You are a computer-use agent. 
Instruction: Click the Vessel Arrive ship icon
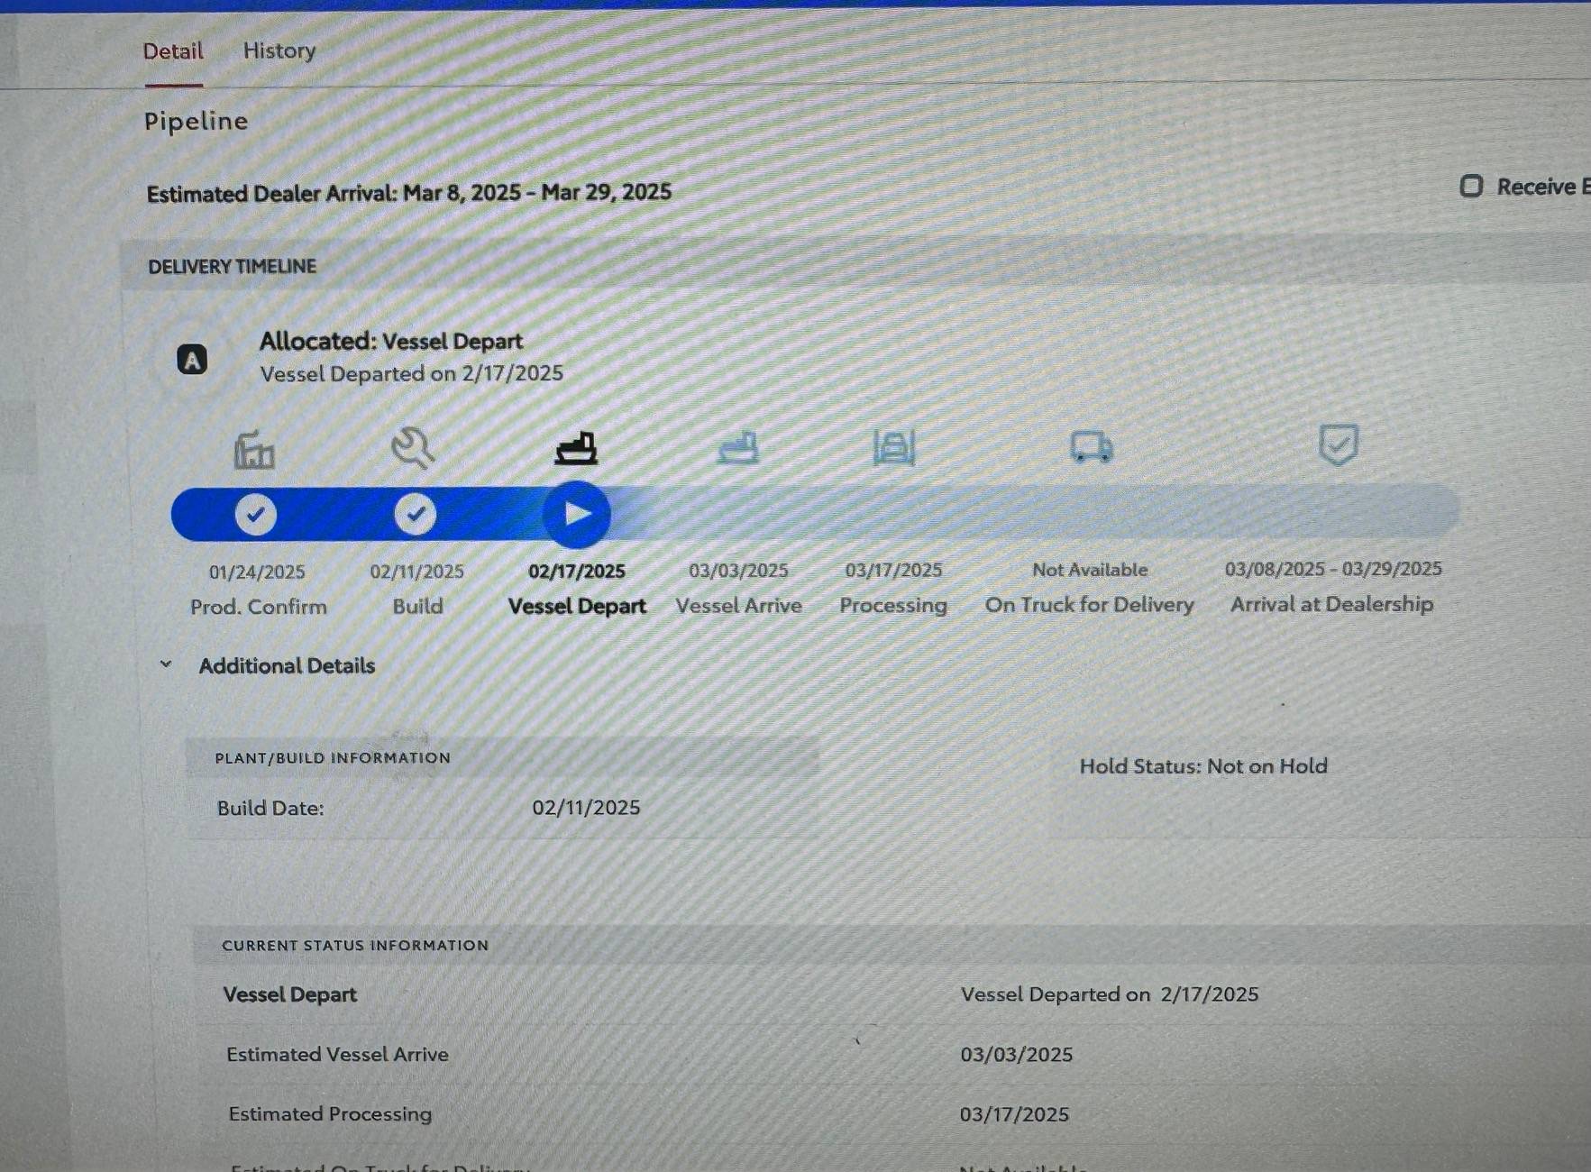point(738,447)
